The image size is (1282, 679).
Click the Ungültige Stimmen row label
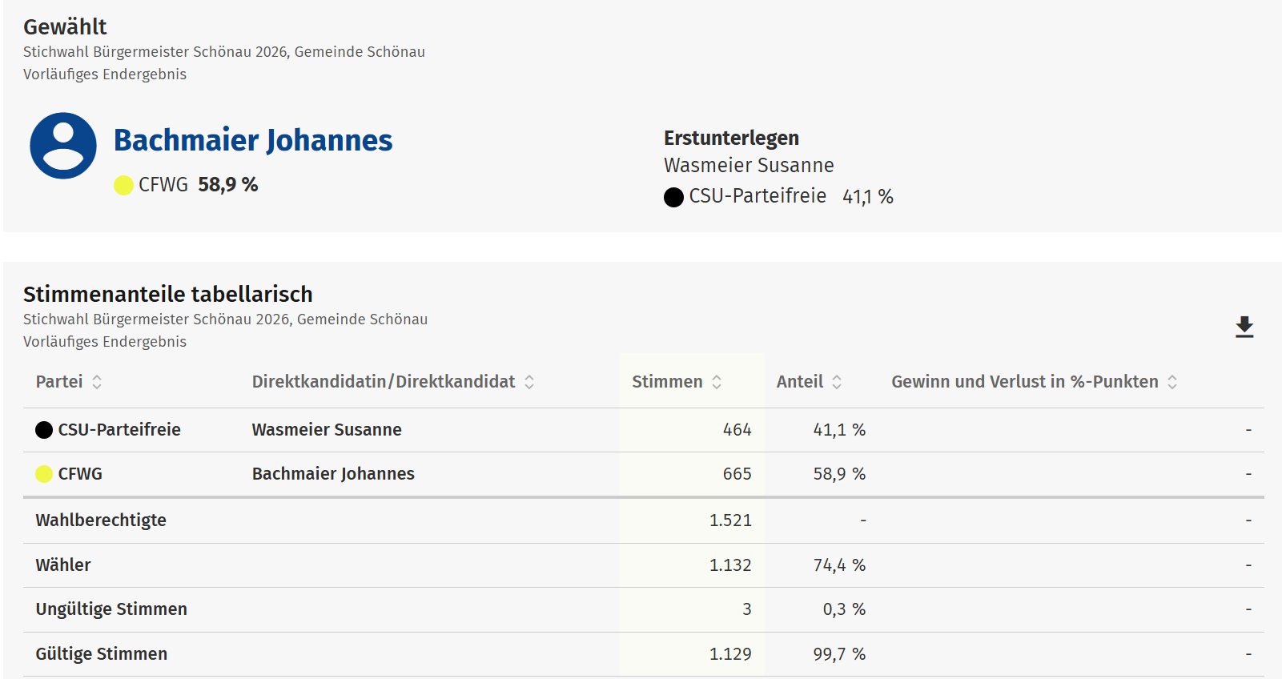click(111, 609)
